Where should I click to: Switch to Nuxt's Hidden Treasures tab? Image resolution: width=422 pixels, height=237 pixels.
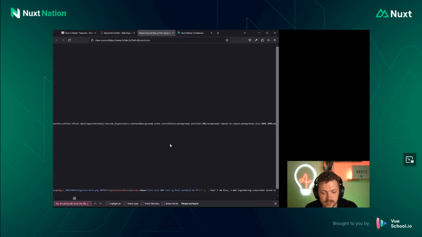78,33
